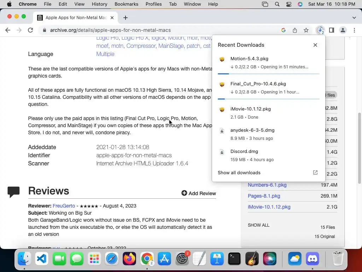Image resolution: width=362 pixels, height=272 pixels.
Task: Click the anydesk-6-3-5.dmg file icon
Action: coord(222,131)
